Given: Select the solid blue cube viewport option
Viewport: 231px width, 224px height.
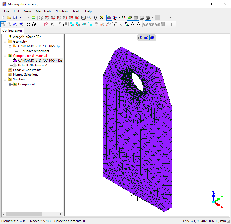Looking at the screenshot, I should [x=152, y=38].
